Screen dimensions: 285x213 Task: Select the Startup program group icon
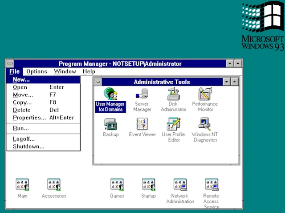pyautogui.click(x=149, y=185)
